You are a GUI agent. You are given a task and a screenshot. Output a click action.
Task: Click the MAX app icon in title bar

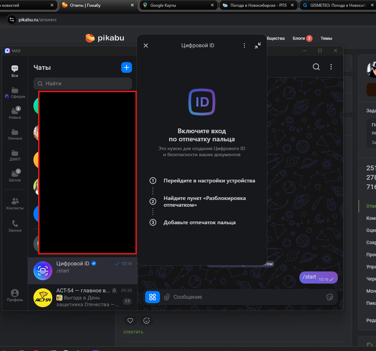coord(8,50)
